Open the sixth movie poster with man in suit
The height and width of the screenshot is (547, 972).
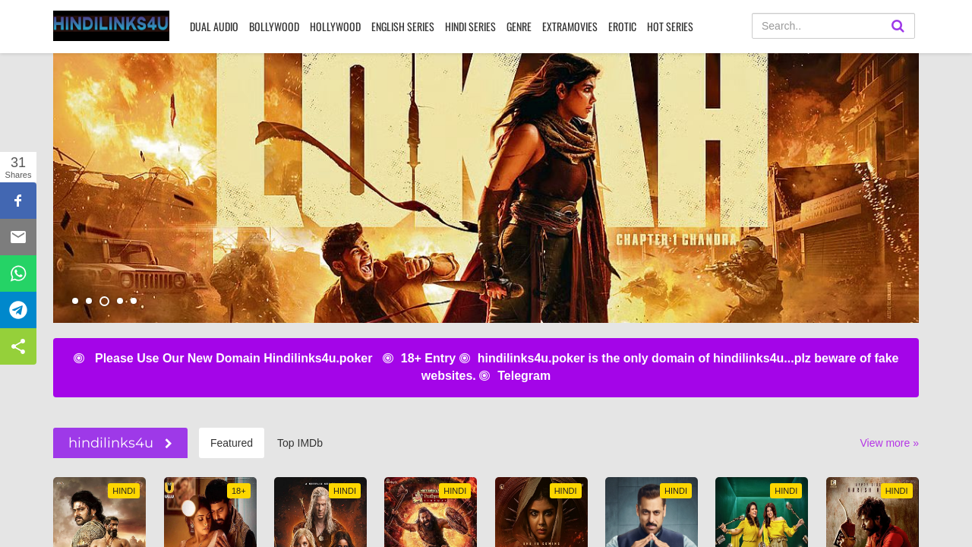[x=652, y=512]
